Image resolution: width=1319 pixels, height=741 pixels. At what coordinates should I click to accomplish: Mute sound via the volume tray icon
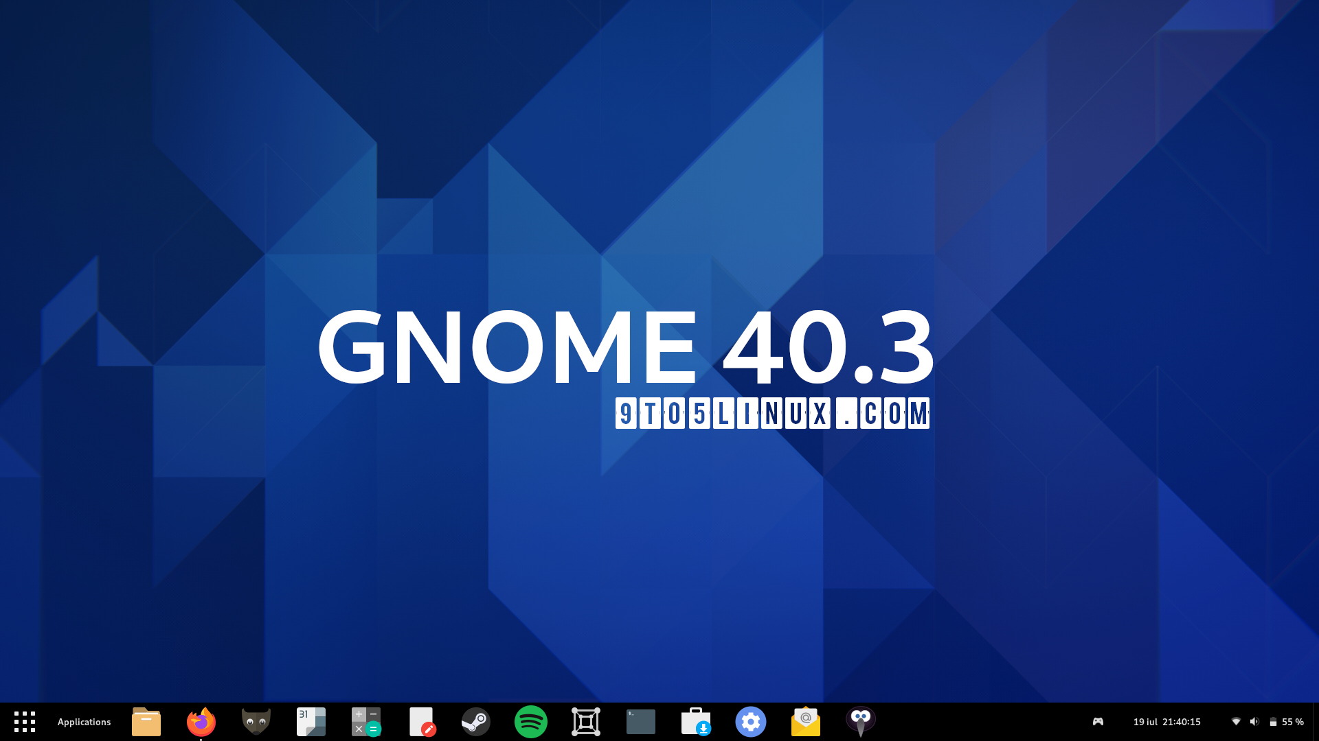coord(1255,722)
